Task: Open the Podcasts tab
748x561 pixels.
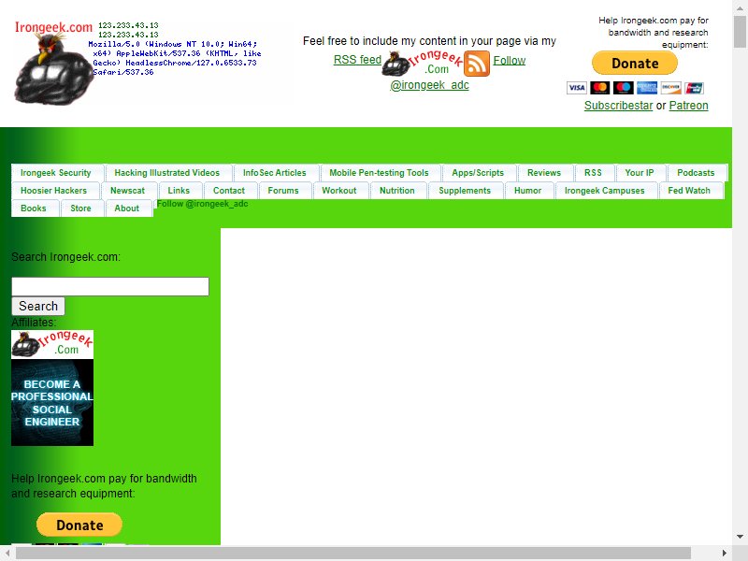Action: pos(696,173)
